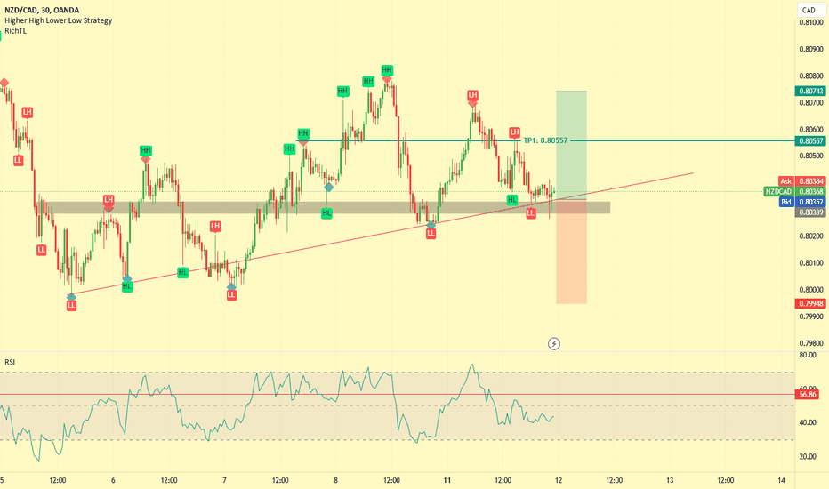829x489 pixels.
Task: Select the Higher High Lower Low Strategy indicator label
Action: coord(58,20)
